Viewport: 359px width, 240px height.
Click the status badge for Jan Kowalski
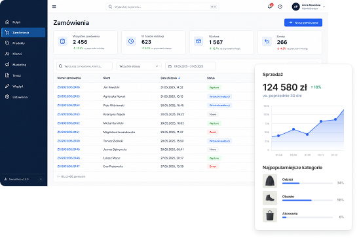click(x=214, y=88)
